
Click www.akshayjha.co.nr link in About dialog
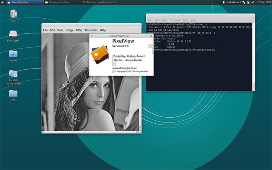(x=125, y=68)
